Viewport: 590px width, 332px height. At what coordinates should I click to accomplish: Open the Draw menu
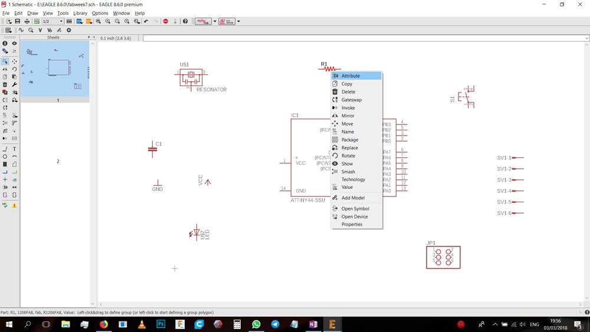click(32, 13)
